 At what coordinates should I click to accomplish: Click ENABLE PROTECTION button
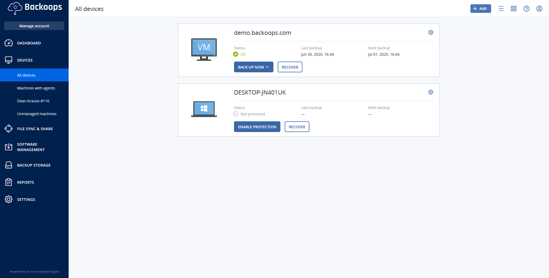tap(257, 127)
